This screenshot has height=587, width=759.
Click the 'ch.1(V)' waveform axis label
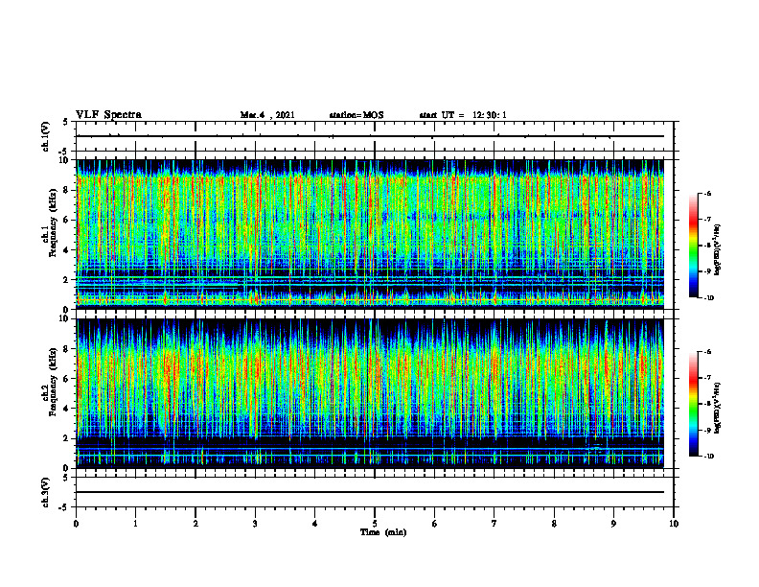[x=46, y=136]
